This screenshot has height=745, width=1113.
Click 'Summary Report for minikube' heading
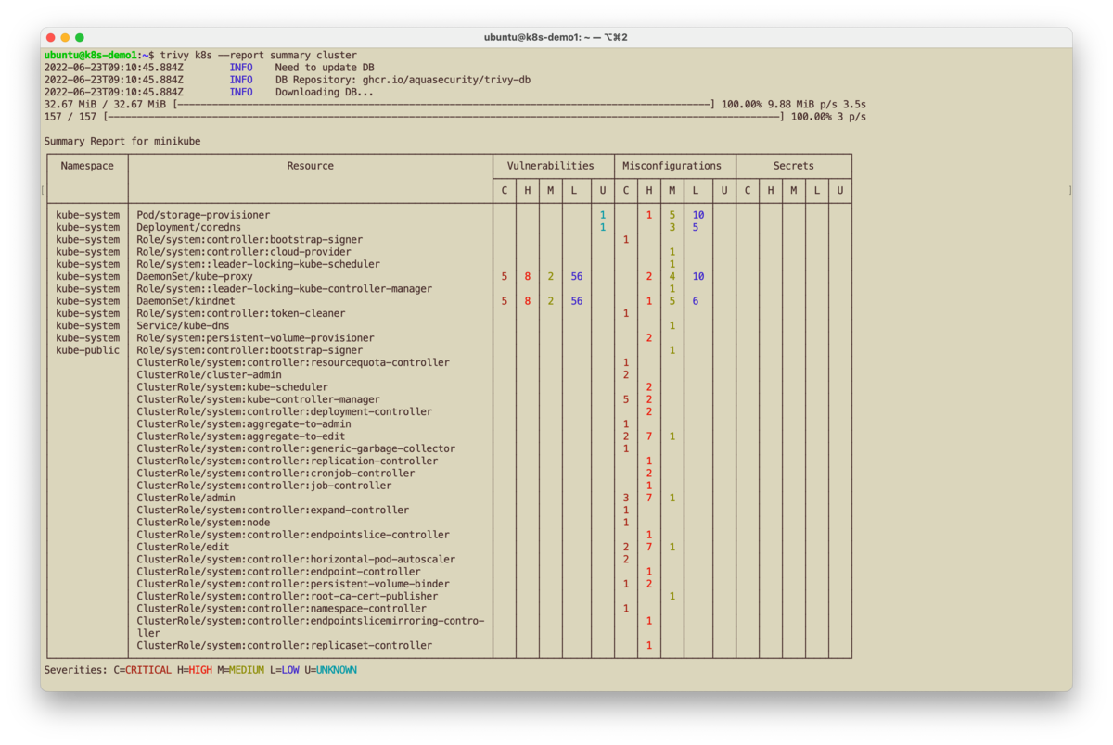[122, 141]
